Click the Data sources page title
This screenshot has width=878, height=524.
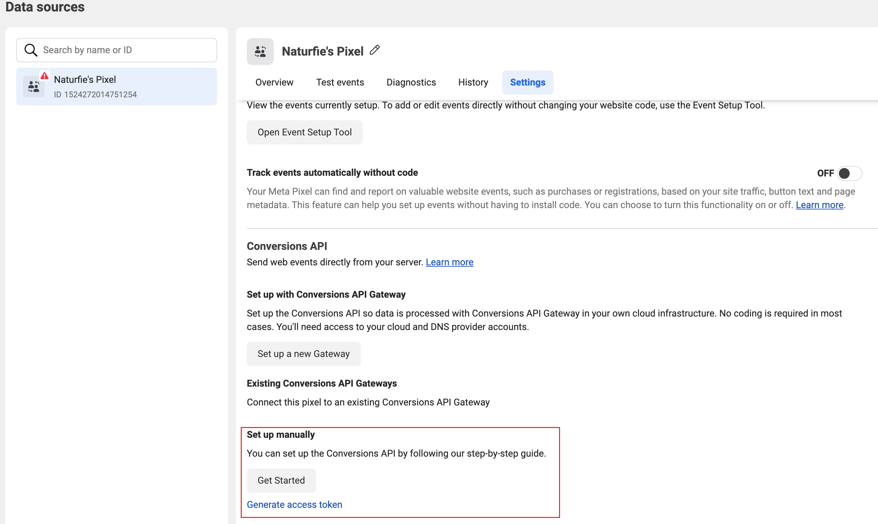[x=45, y=7]
